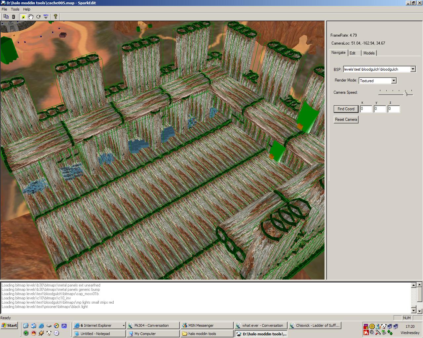
Task: Expand the BSP dropdown list
Action: (x=413, y=69)
